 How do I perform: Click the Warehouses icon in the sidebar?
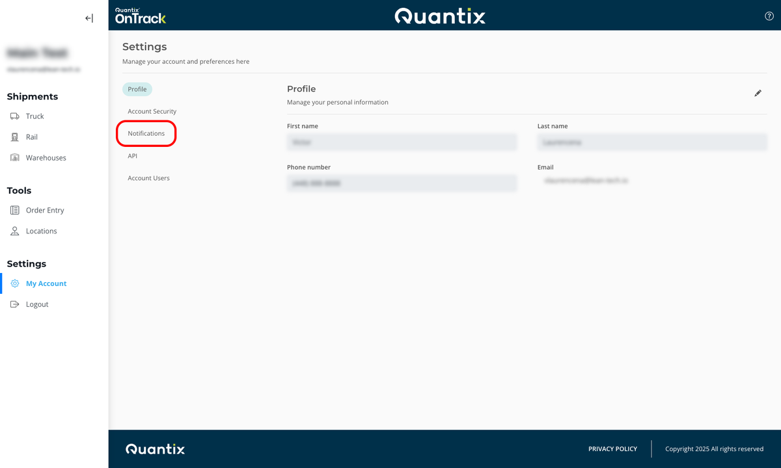[15, 157]
